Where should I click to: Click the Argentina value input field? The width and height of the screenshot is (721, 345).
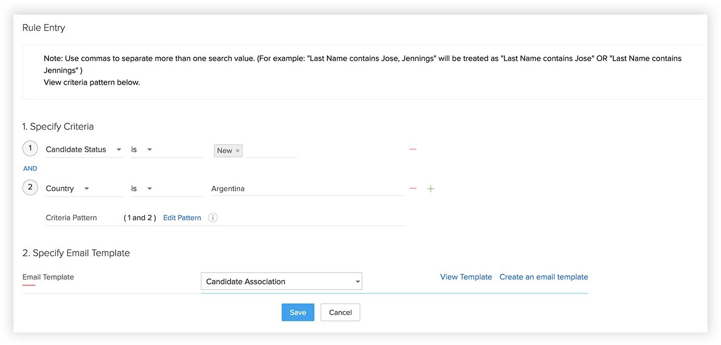(x=307, y=188)
